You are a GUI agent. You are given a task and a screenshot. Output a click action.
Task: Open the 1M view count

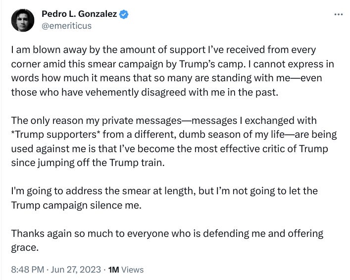pos(114,270)
